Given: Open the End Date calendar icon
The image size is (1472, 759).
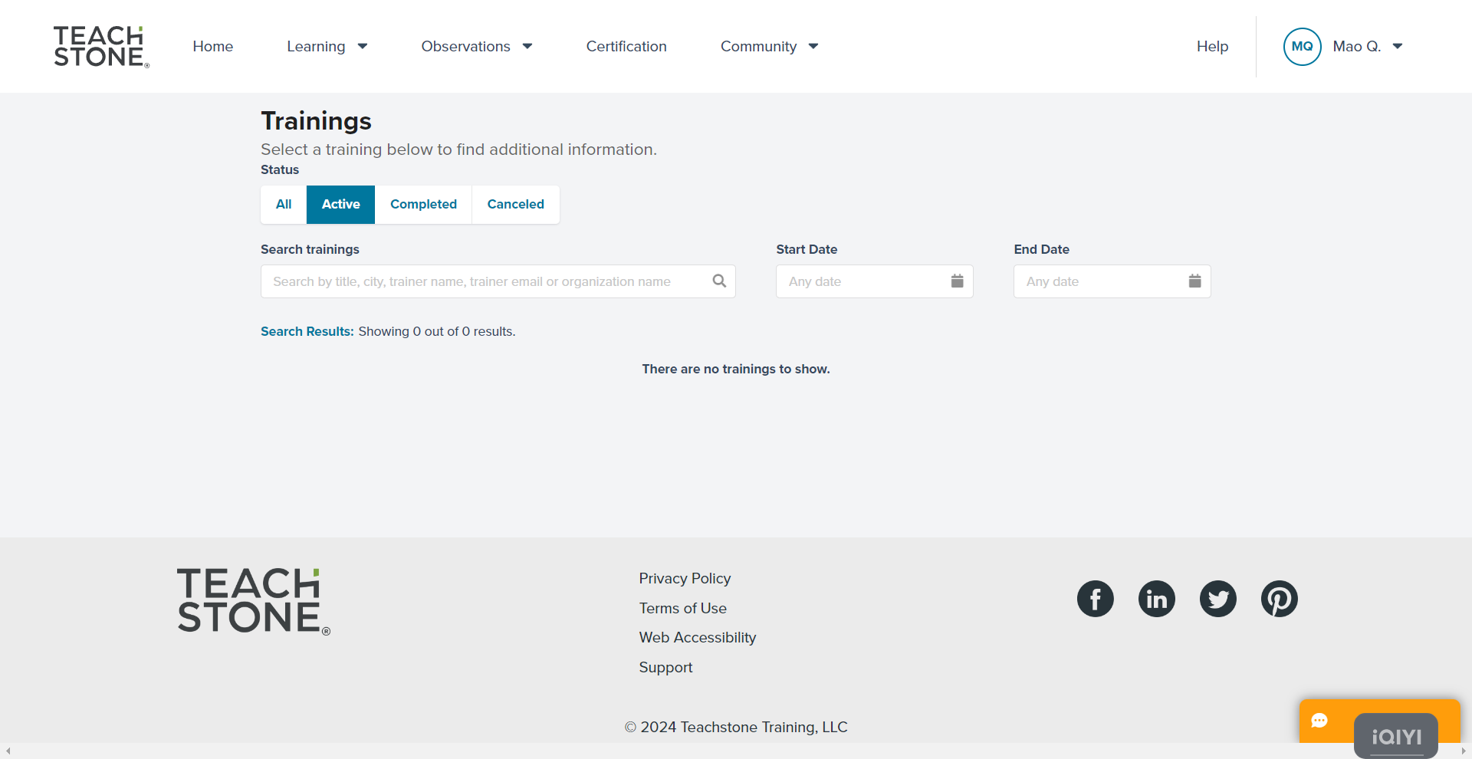Looking at the screenshot, I should (x=1194, y=281).
